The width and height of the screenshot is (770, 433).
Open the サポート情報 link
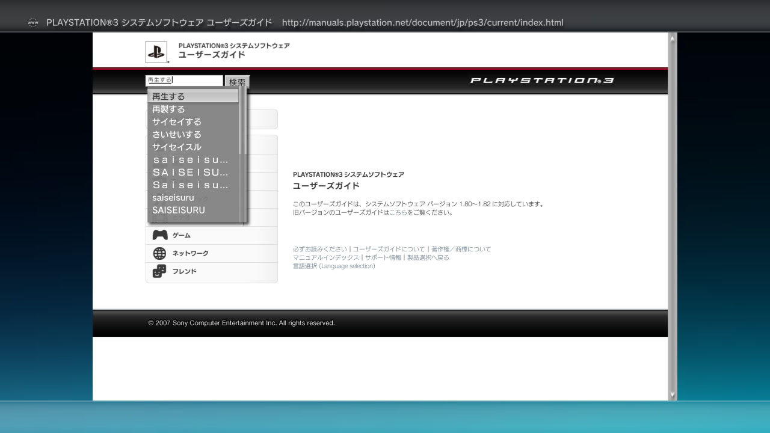(x=383, y=257)
